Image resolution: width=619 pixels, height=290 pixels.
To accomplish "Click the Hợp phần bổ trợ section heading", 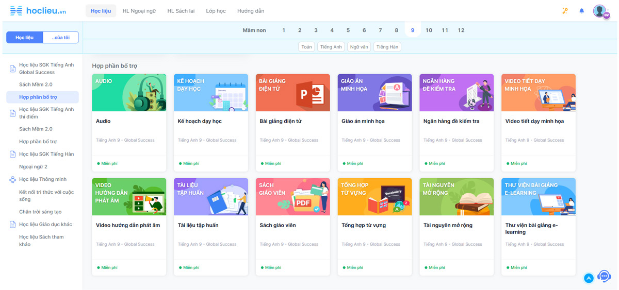I will click(x=115, y=66).
